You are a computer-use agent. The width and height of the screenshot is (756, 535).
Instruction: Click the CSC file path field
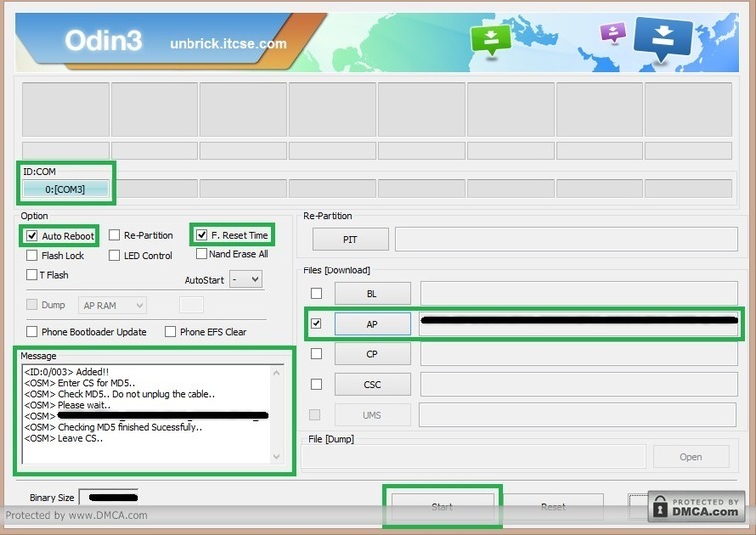coord(578,384)
